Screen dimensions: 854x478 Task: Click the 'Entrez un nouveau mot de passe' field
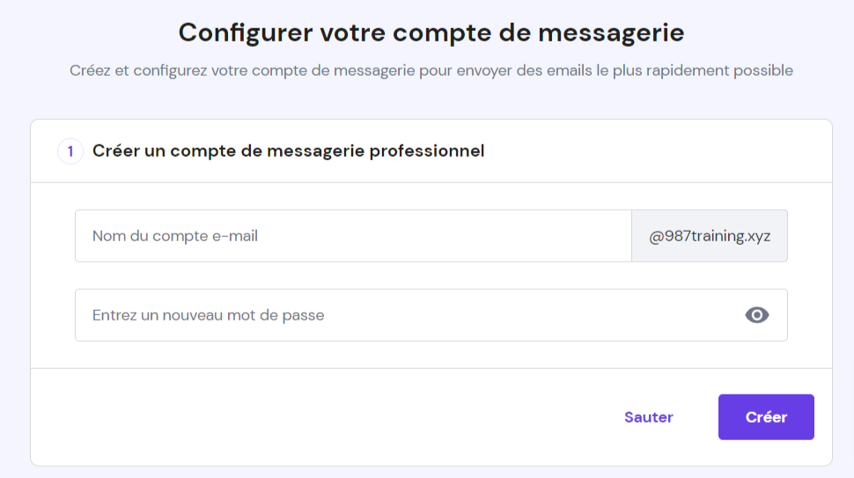click(405, 315)
